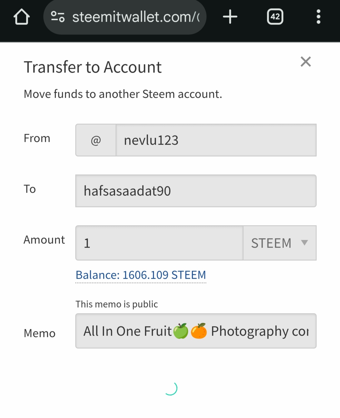The width and height of the screenshot is (340, 418).
Task: Click the This memo is public note
Action: pos(116,304)
